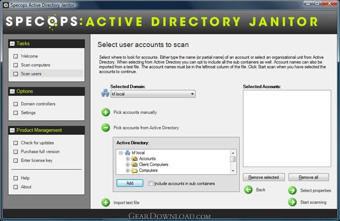340x221 pixels.
Task: Click the green minus icon for Pick accounts from Active Directory
Action: click(105, 127)
